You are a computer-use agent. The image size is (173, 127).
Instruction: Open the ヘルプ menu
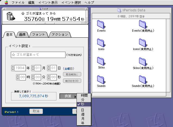(89, 2)
